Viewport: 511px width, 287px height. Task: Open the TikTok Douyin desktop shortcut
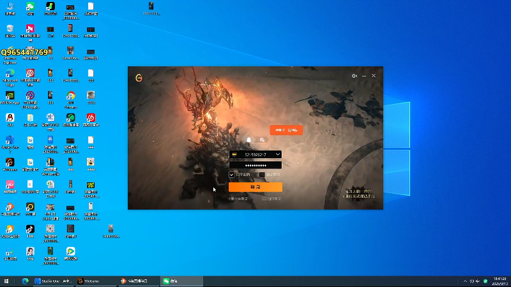[30, 231]
